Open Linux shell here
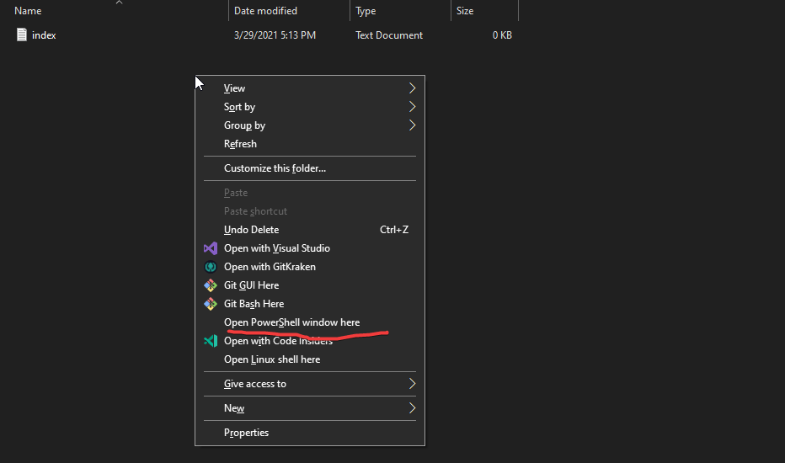This screenshot has width=785, height=463. pos(272,359)
